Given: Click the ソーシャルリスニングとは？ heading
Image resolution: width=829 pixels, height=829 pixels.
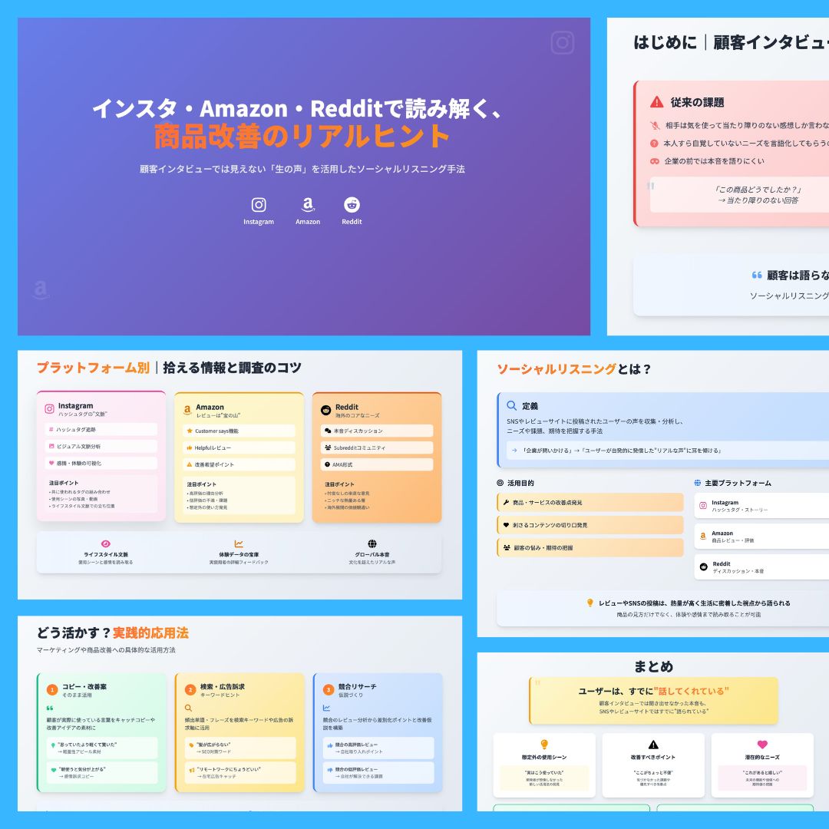Looking at the screenshot, I should (x=573, y=368).
